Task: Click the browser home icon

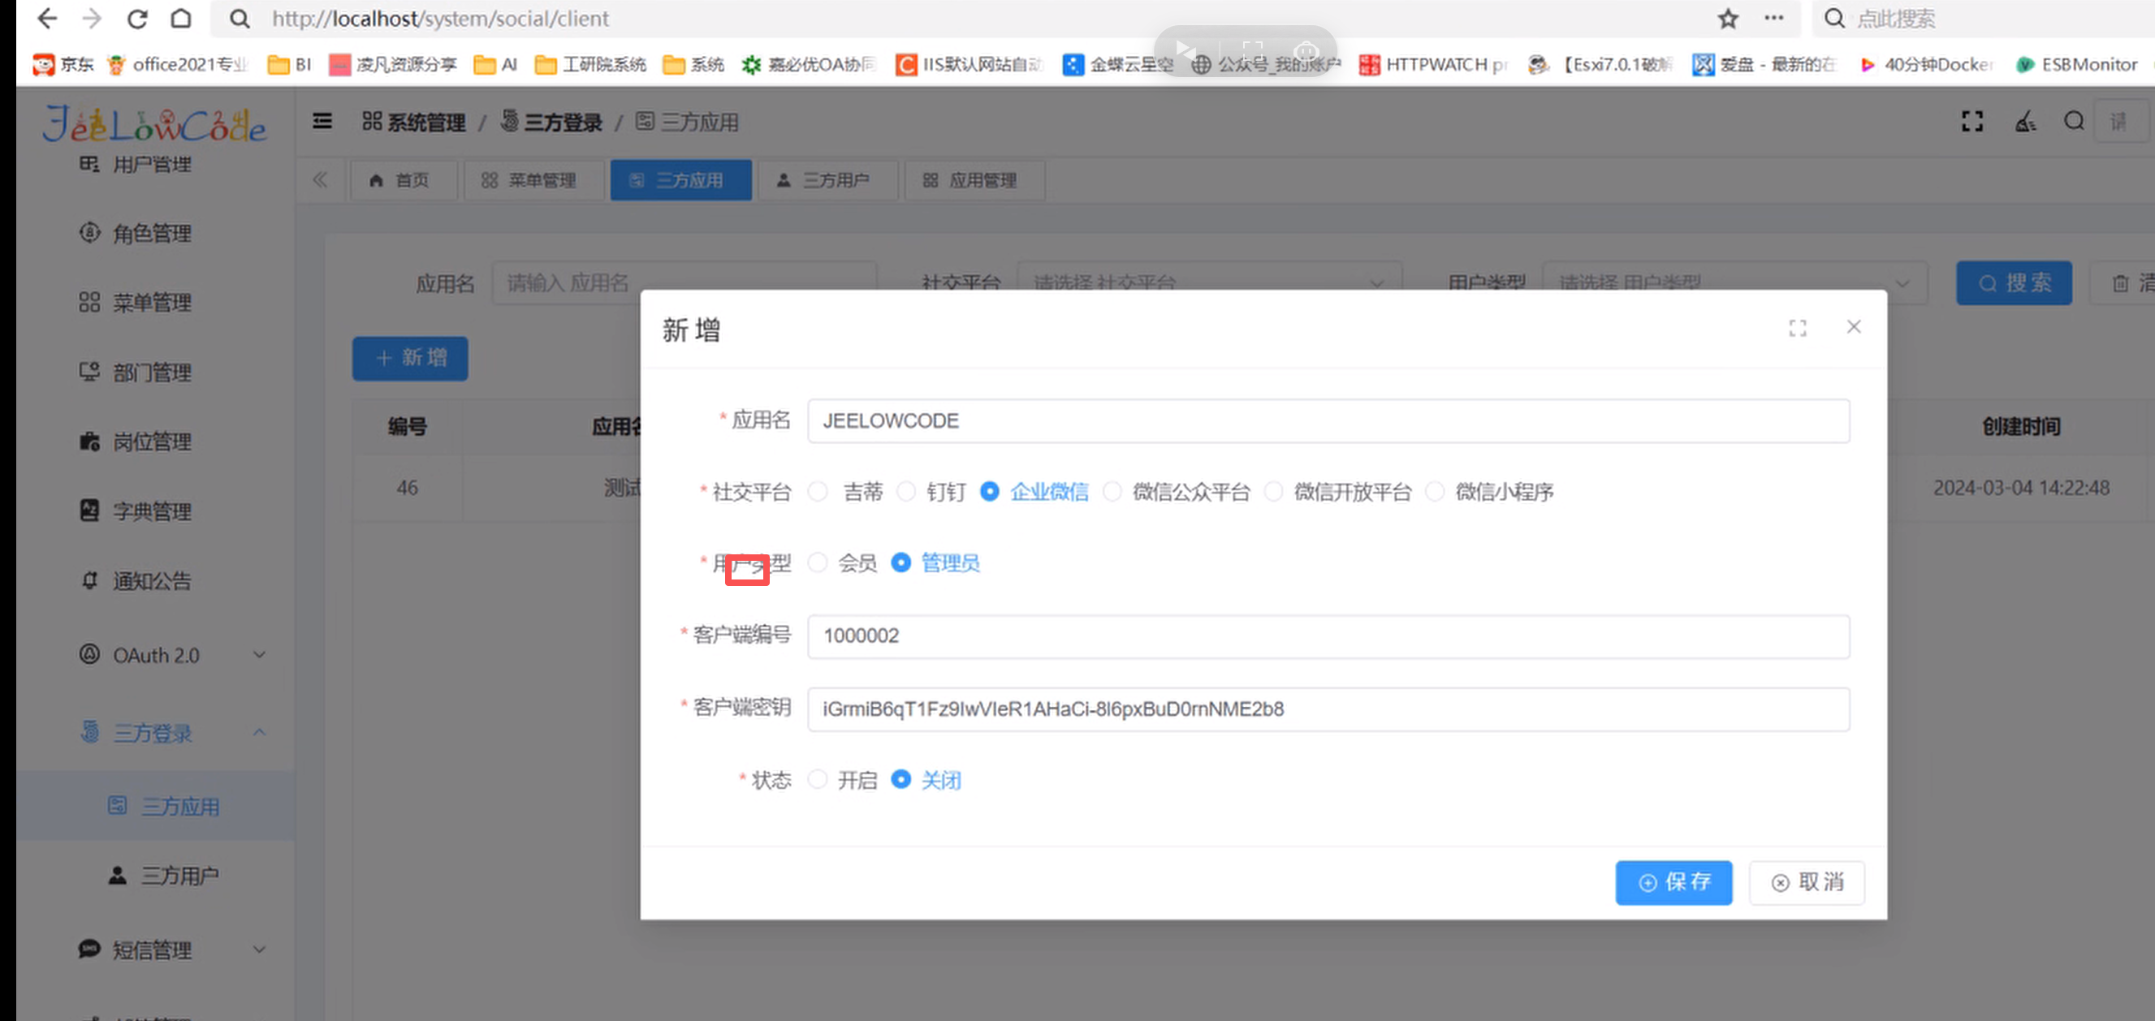Action: coord(181,19)
